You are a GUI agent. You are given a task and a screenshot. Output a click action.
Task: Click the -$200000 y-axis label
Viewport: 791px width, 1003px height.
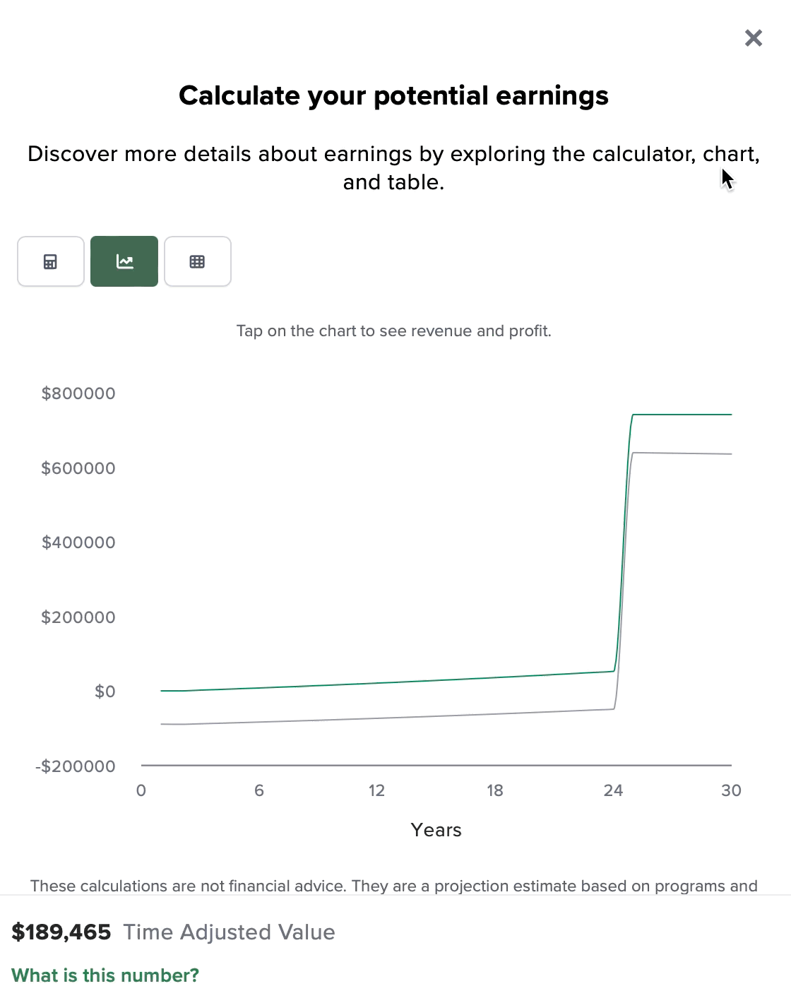tap(76, 766)
